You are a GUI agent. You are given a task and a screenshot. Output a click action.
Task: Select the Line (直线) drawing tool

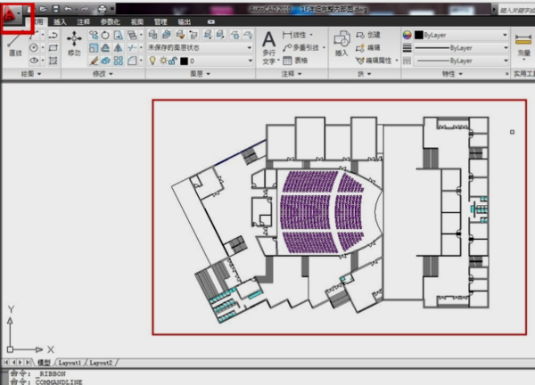[x=13, y=45]
